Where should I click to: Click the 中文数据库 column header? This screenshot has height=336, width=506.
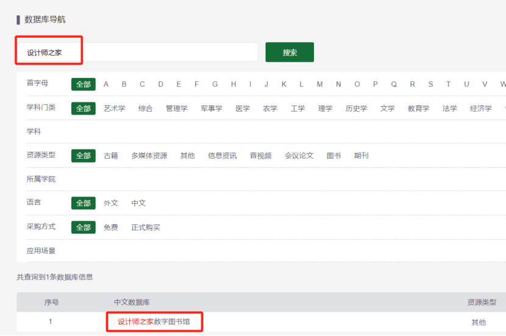[132, 302]
